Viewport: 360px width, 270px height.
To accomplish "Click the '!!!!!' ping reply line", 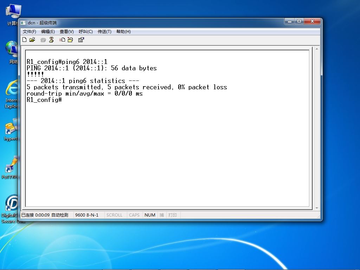I will tap(35, 74).
